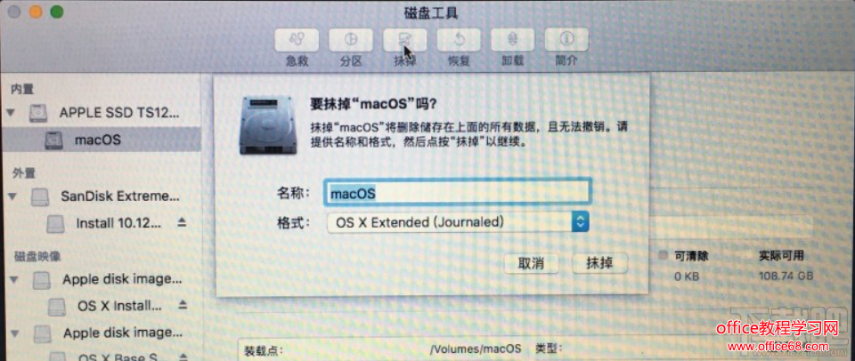Open the 格式 OS X Extended format dropdown
Screen dimensions: 855x361
coord(458,222)
